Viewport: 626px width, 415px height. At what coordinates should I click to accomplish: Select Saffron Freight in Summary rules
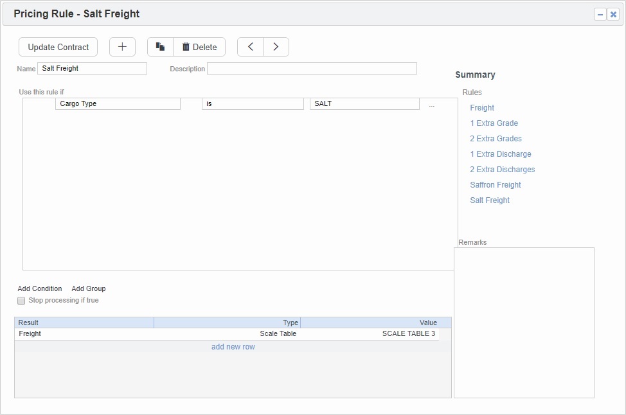(496, 185)
